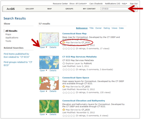Expand Show: All Content dropdown
The height and width of the screenshot is (119, 144).
[x=78, y=4]
